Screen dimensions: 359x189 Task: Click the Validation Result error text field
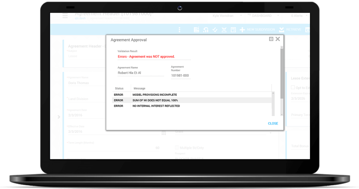coord(154,57)
